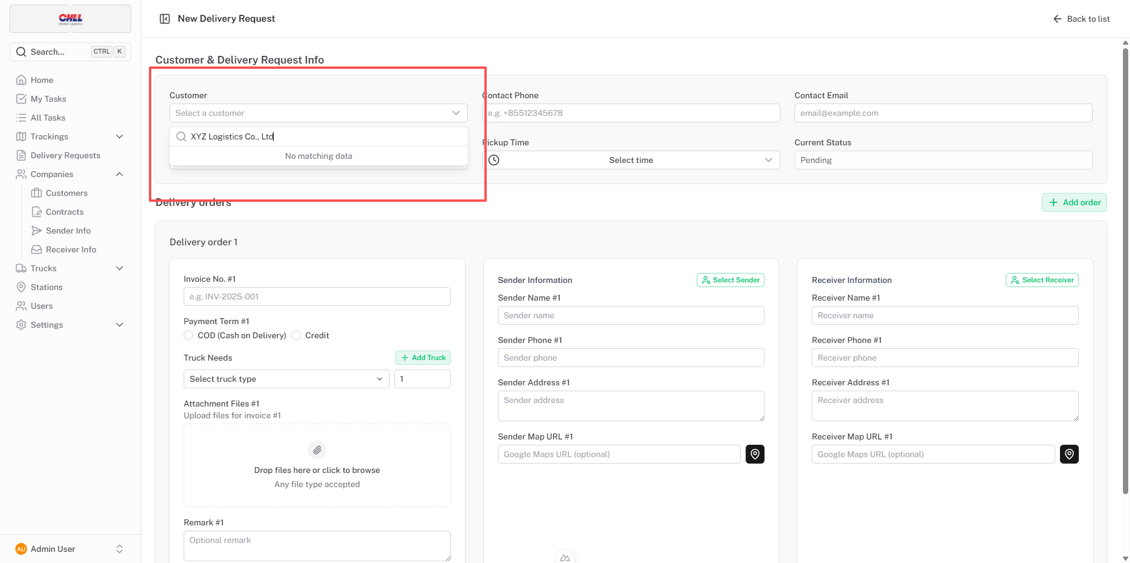This screenshot has width=1130, height=563.
Task: Click Back to list link
Action: tap(1081, 19)
